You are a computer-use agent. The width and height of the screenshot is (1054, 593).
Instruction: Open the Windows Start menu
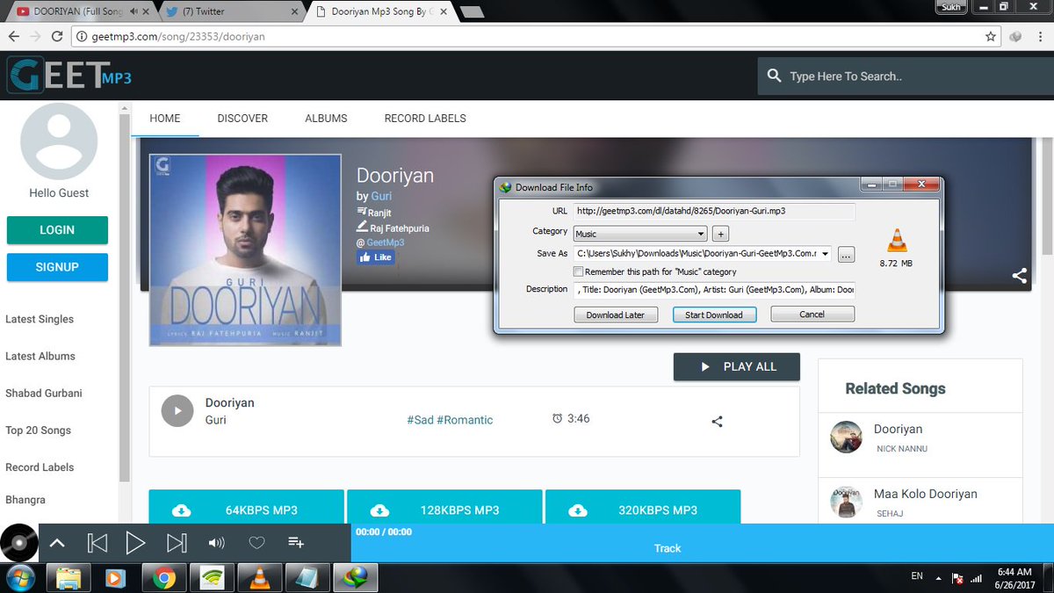tap(19, 577)
